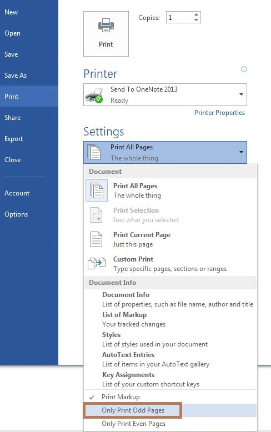Open the Send To OneNote 2013 printer dropdown
Screen dimensions: 271x432
(165, 95)
